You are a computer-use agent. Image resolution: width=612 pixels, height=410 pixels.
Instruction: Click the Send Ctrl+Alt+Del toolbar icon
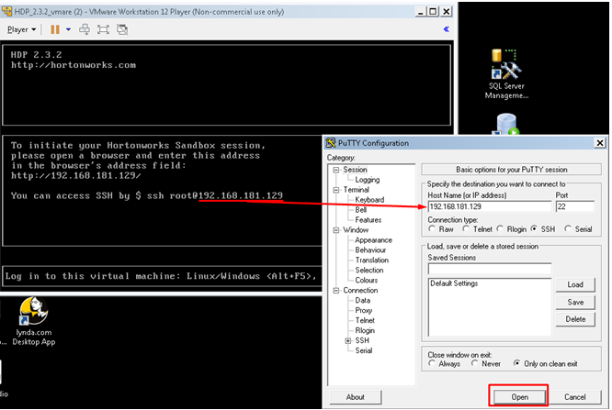click(85, 29)
